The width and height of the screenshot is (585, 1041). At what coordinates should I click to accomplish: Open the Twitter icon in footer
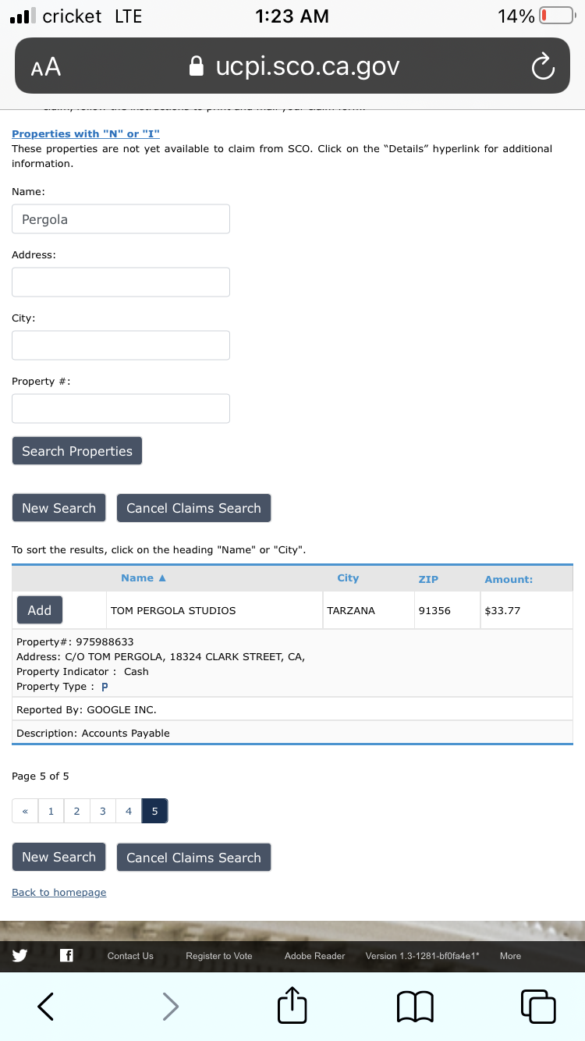pyautogui.click(x=19, y=955)
